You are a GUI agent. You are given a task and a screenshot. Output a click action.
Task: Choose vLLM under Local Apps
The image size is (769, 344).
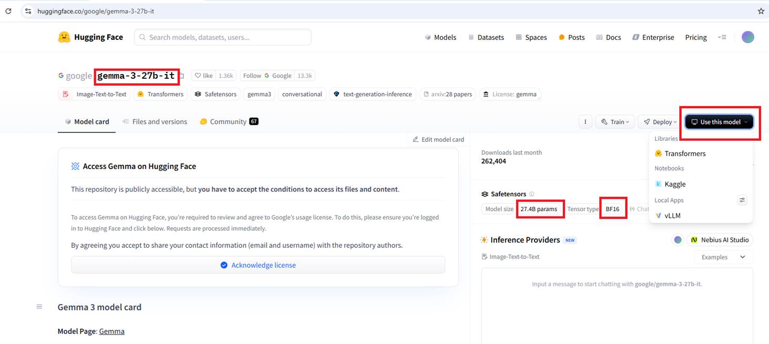[701, 215]
